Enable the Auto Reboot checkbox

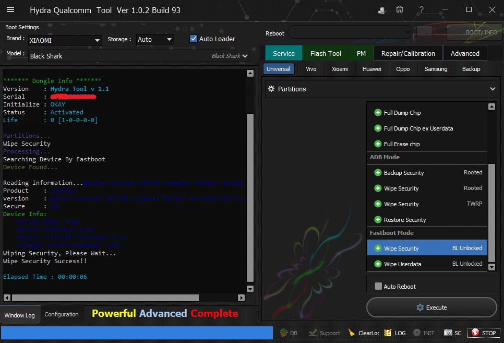click(x=378, y=286)
